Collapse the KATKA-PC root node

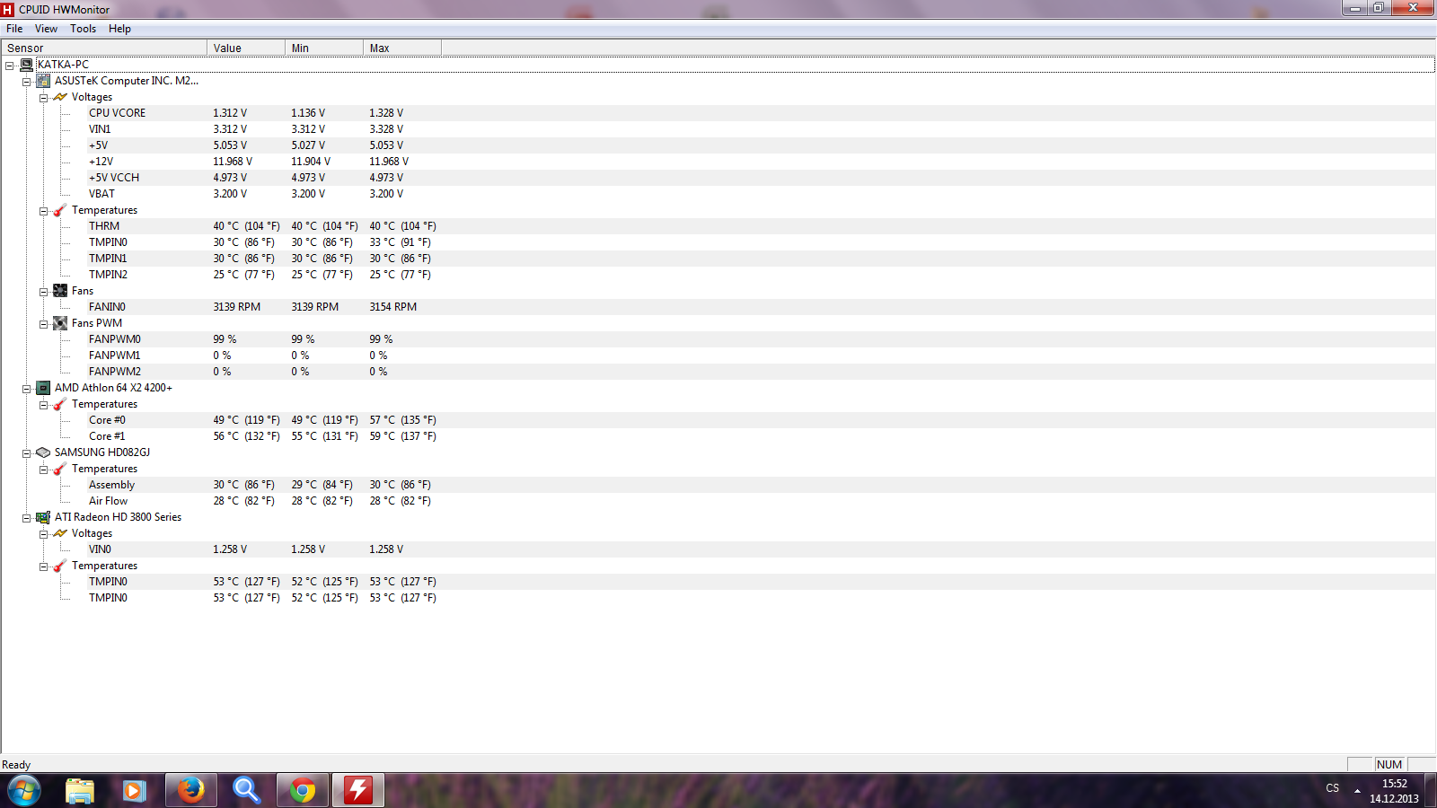click(10, 66)
